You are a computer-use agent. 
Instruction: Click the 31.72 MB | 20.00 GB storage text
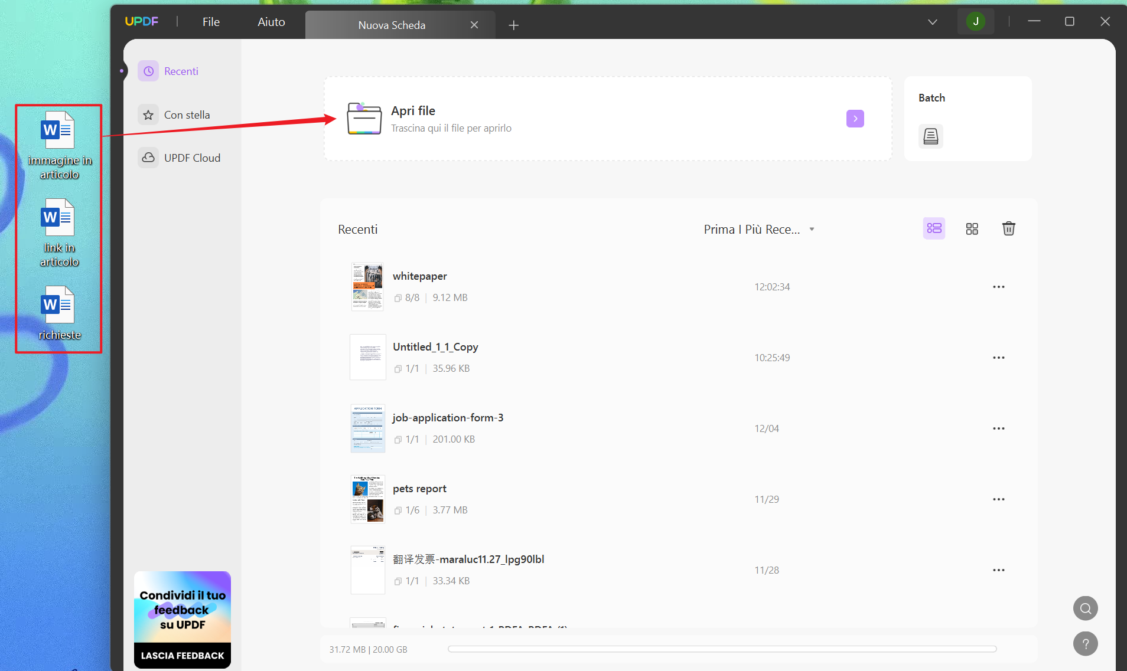(x=368, y=649)
